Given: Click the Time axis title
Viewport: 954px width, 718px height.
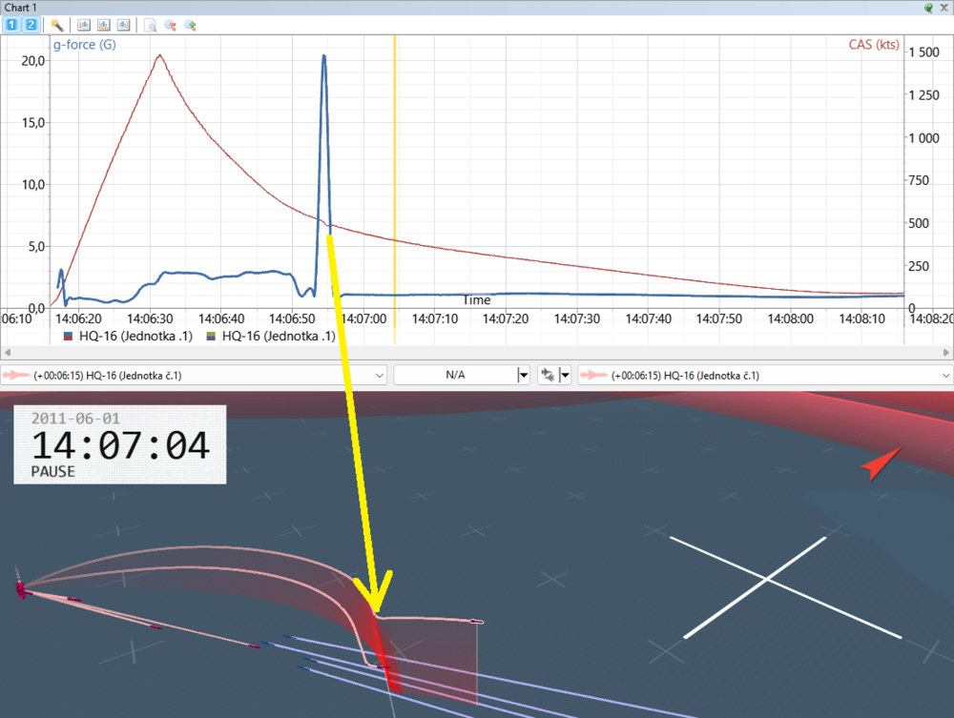Looking at the screenshot, I should (476, 299).
